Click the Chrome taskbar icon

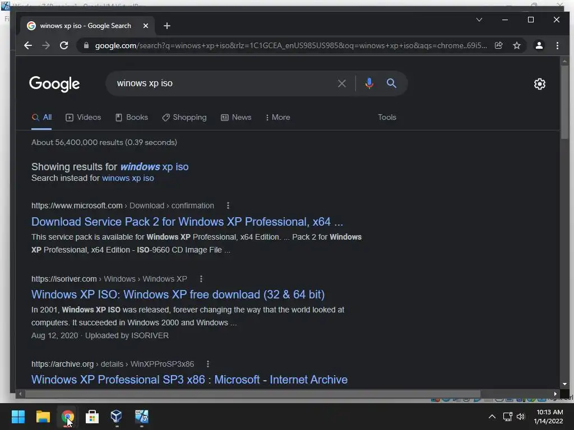pos(67,417)
